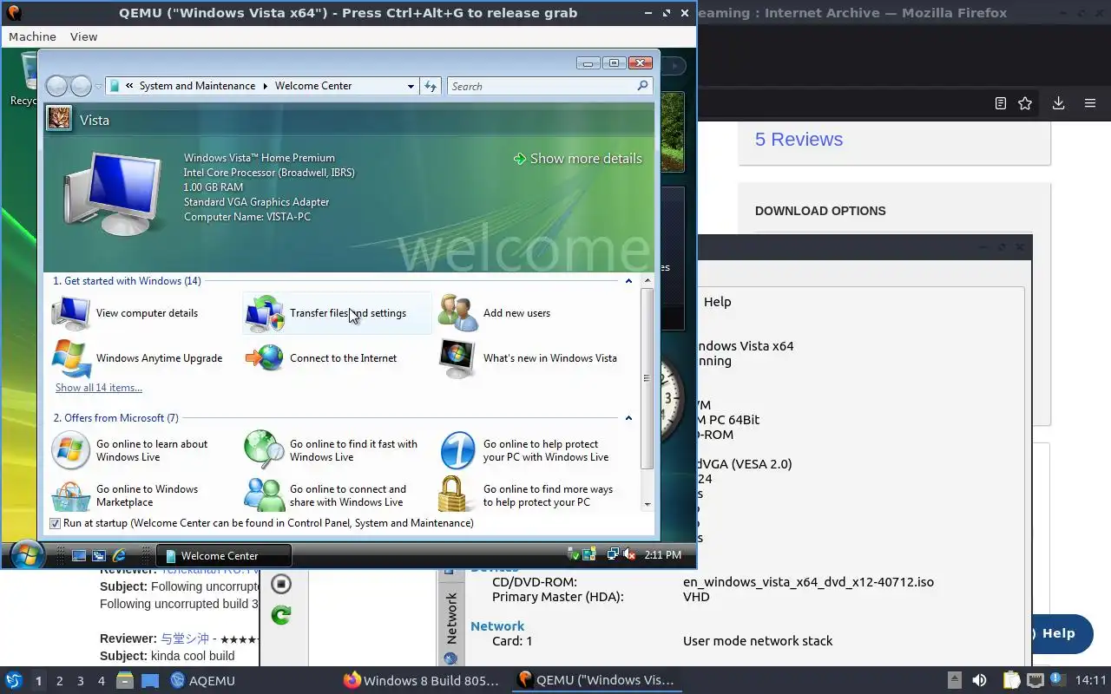Viewport: 1111px width, 694px height.
Task: Click the Vista tray network icon
Action: [613, 554]
